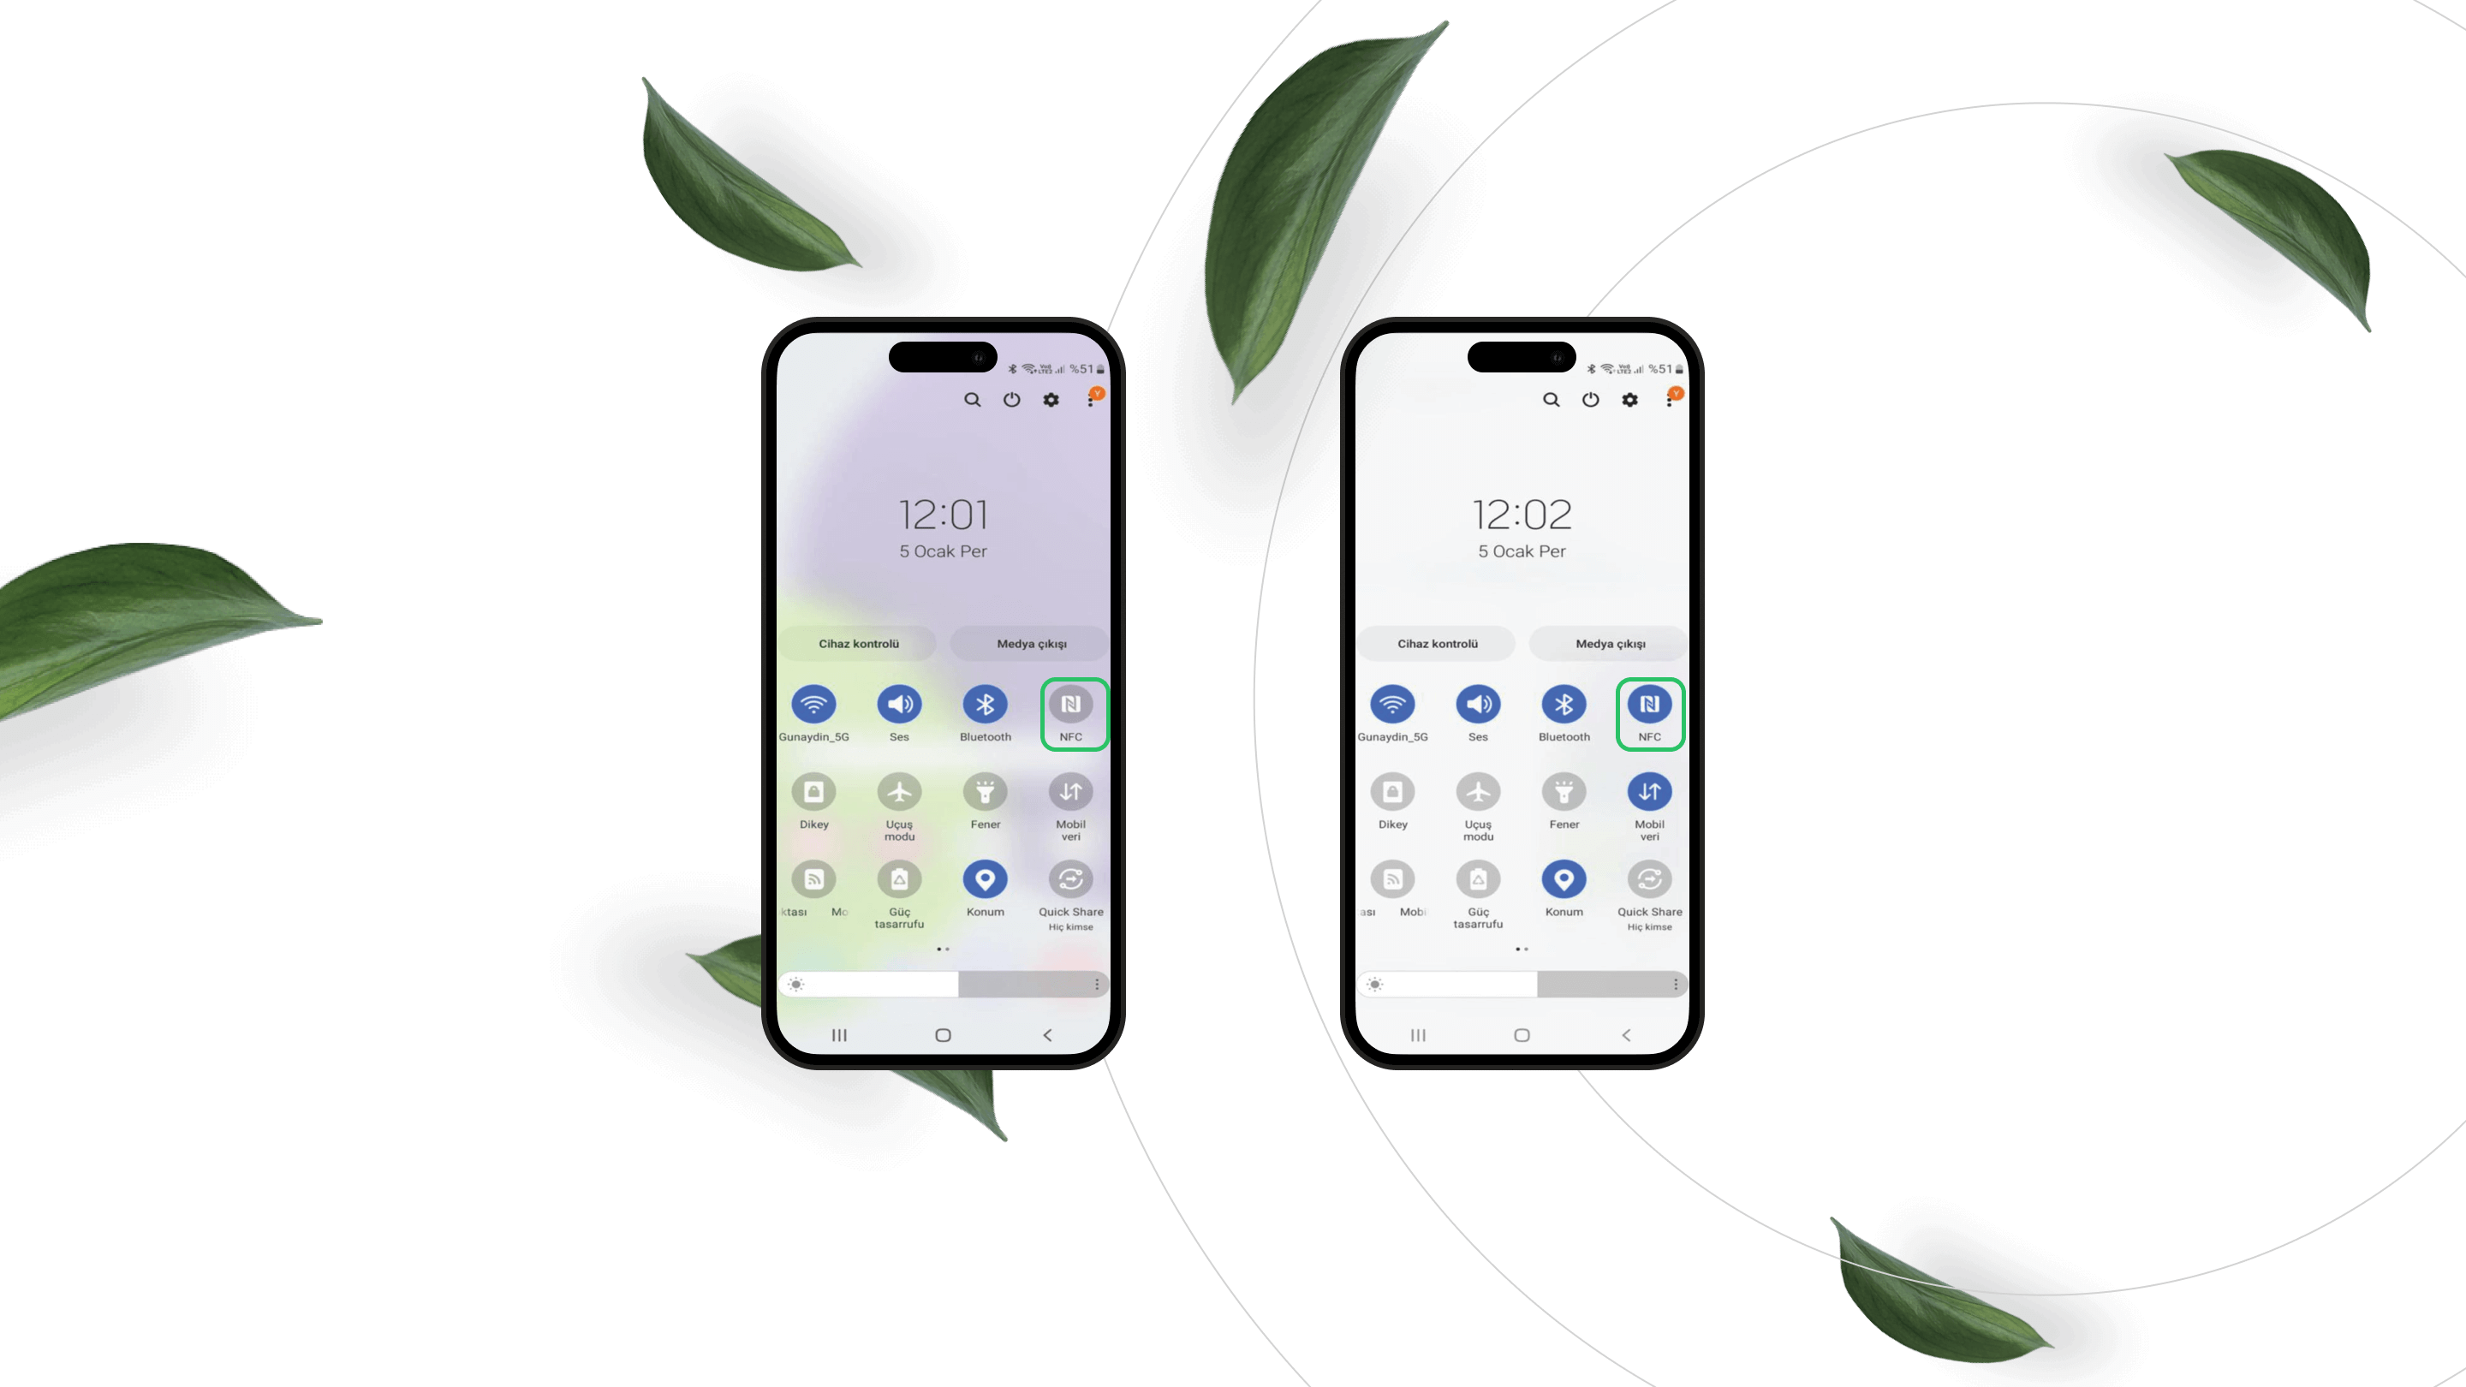Toggle Wi-Fi Gunaydin_5G left
2466x1387 pixels.
point(813,705)
